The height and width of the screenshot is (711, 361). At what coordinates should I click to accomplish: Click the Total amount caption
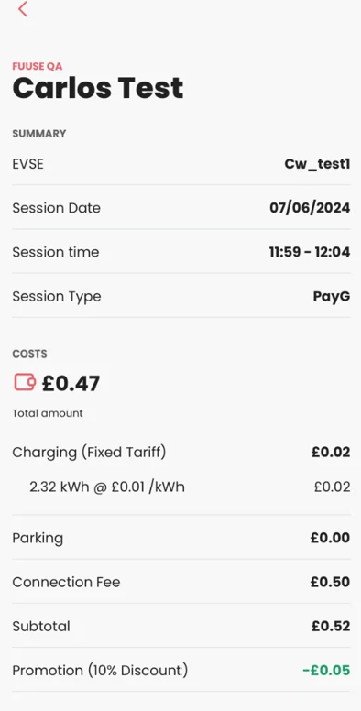click(x=48, y=413)
